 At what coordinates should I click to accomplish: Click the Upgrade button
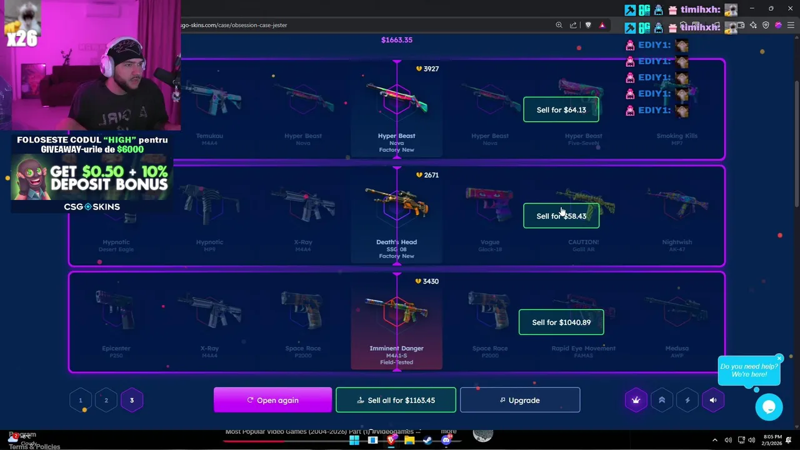(x=520, y=400)
